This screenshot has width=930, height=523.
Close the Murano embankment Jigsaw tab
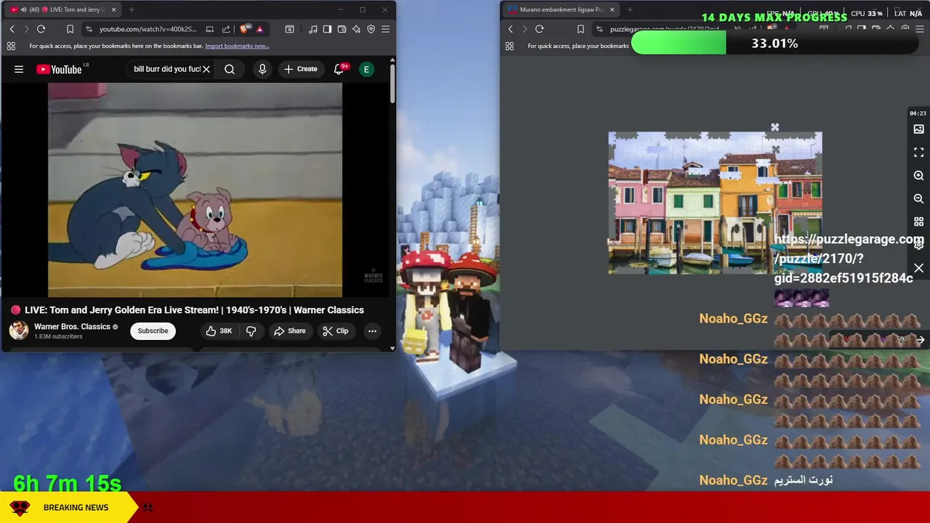coord(612,9)
